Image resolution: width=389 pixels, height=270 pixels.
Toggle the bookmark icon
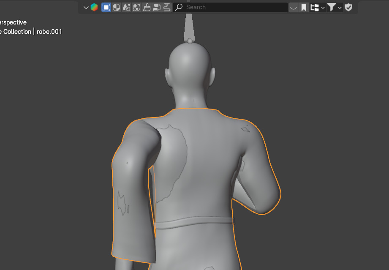coord(304,8)
